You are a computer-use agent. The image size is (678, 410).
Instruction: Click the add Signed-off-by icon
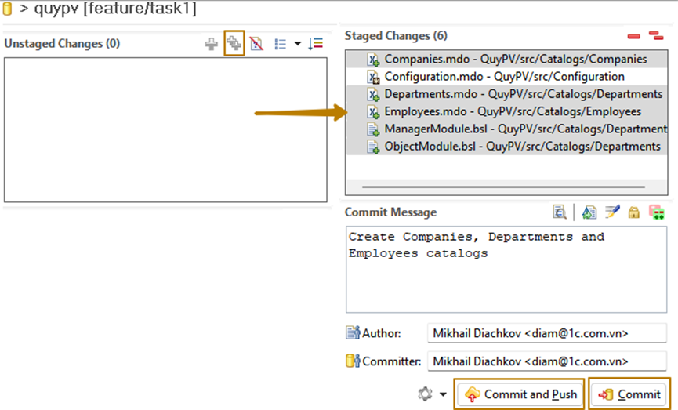tap(612, 212)
